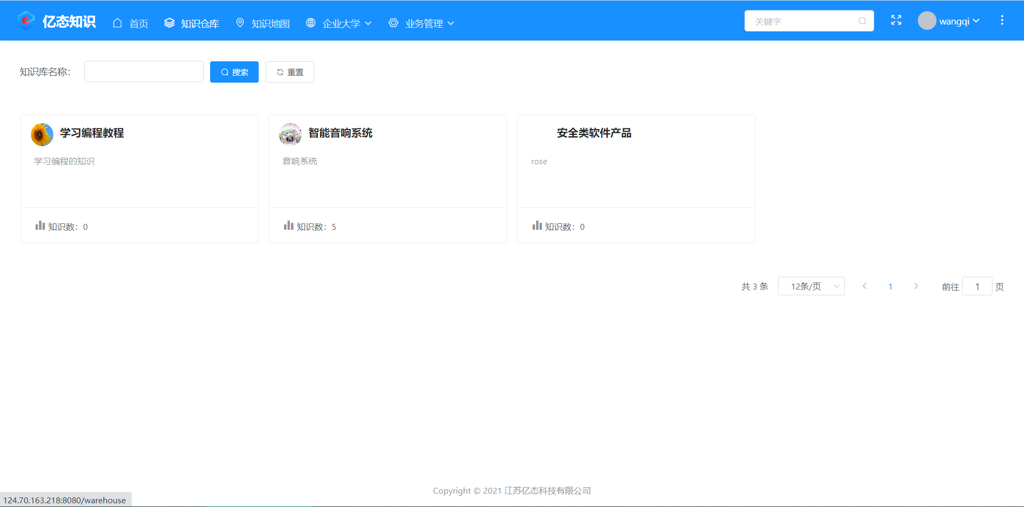Screen dimensions: 1024x507
Task: Click the 前往 page number input
Action: point(977,286)
